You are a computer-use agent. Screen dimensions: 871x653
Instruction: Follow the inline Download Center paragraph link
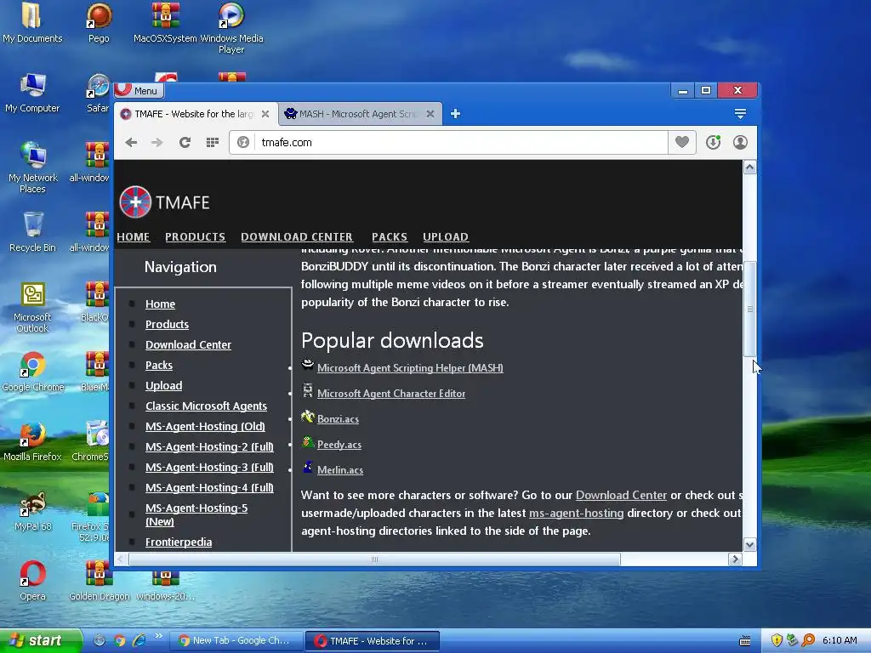coord(621,496)
